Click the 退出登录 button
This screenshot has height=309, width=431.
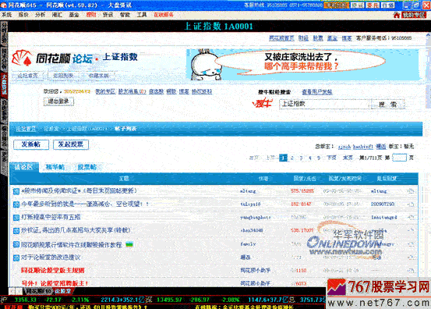point(58,101)
